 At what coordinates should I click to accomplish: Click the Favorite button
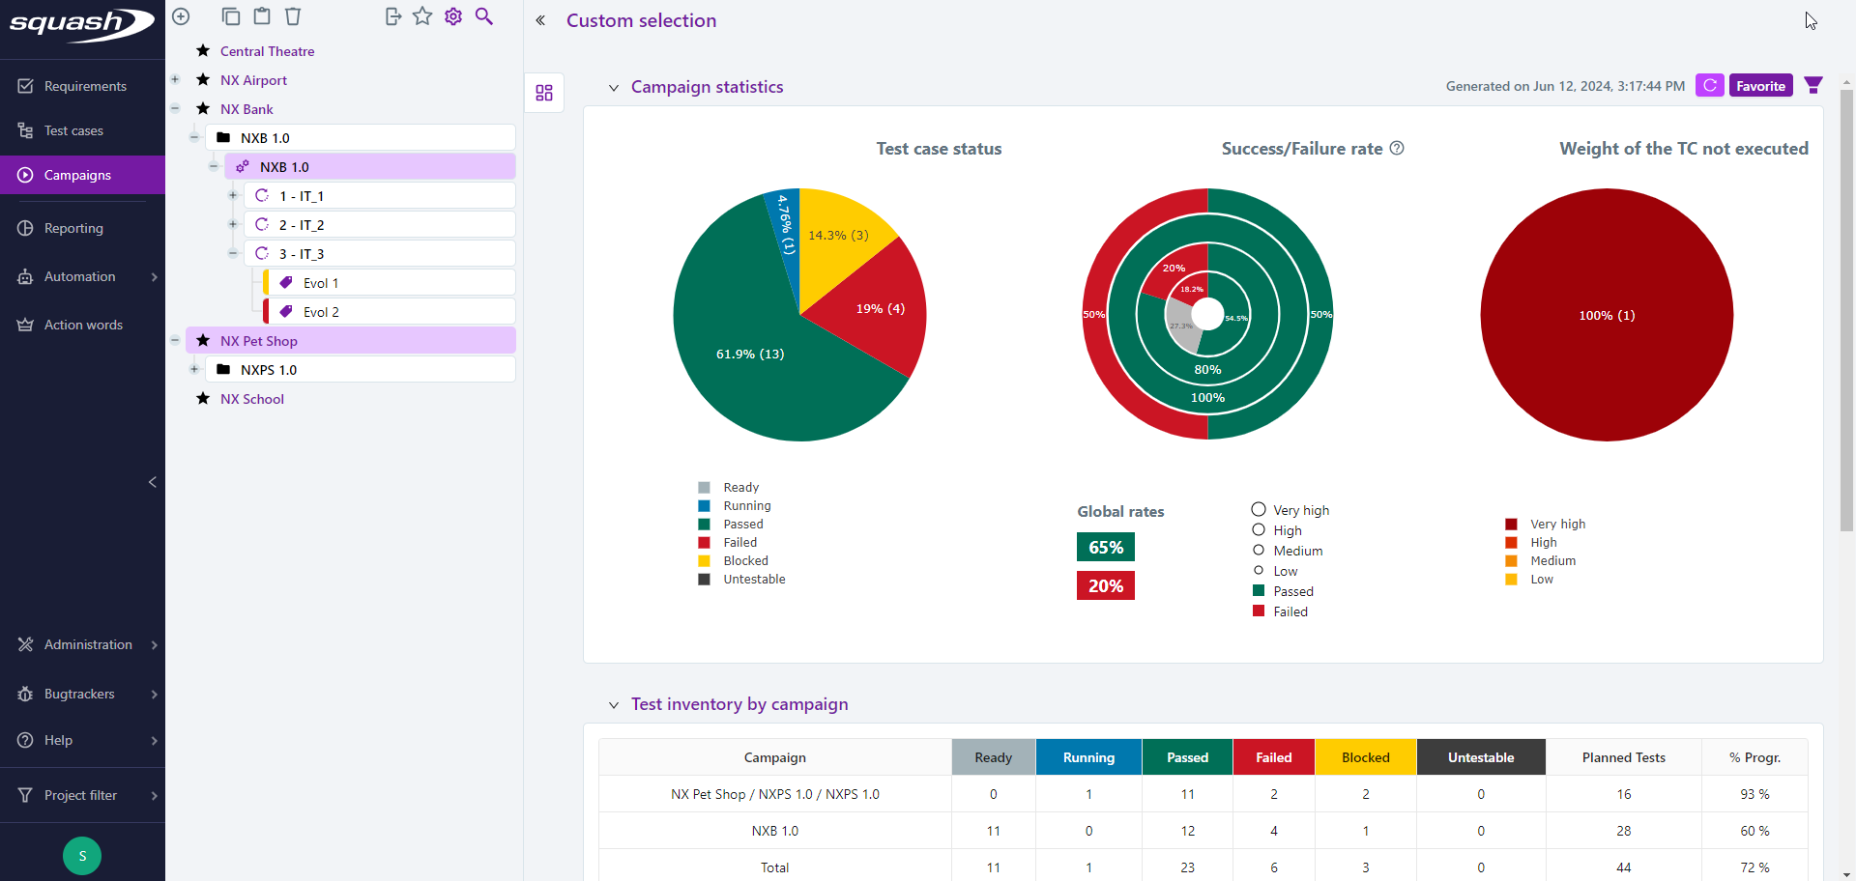point(1761,85)
